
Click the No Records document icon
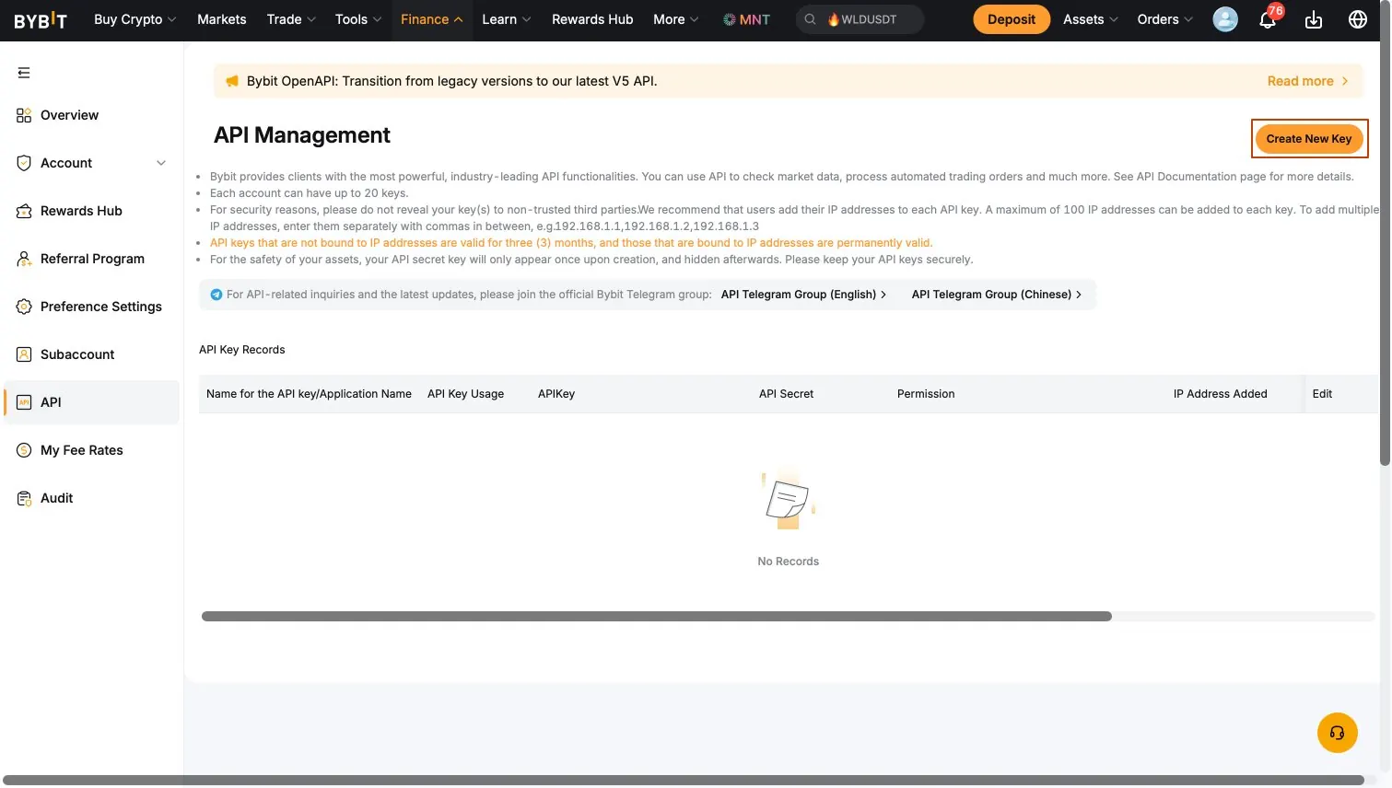pyautogui.click(x=788, y=502)
